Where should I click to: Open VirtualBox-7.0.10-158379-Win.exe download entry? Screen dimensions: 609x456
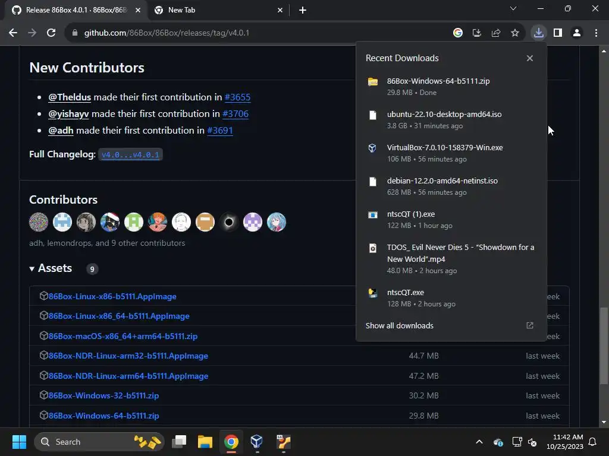[x=451, y=153]
